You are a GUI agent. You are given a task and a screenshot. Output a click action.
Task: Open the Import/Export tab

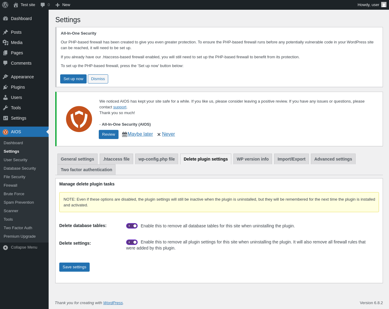pyautogui.click(x=291, y=159)
